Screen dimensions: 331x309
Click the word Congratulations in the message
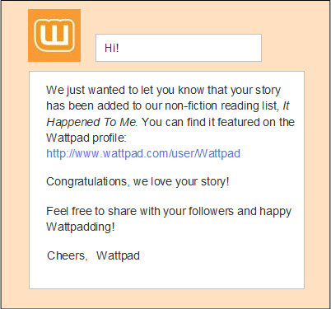coord(86,182)
